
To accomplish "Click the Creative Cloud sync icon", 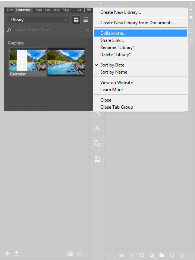I will tap(70, 254).
